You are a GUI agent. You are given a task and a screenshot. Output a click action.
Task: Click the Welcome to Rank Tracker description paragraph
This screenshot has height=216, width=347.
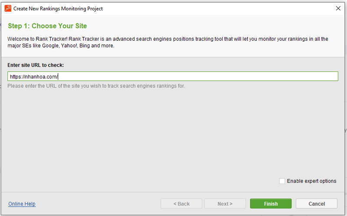(x=168, y=42)
